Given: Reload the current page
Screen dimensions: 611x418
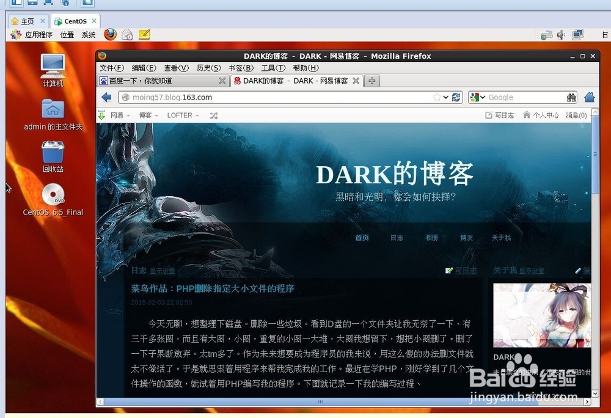Looking at the screenshot, I should tap(456, 97).
